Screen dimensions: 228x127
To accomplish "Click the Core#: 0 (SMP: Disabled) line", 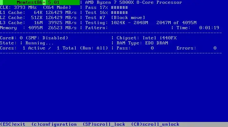I will [34, 38].
